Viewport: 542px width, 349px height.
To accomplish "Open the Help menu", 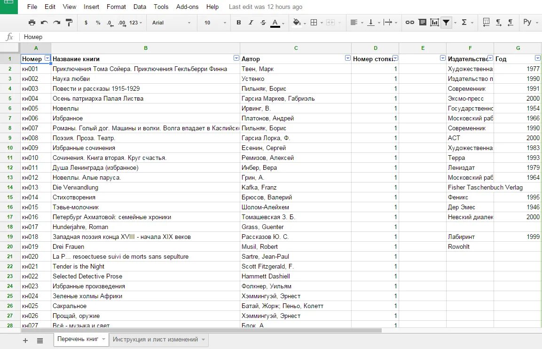I will coord(212,7).
